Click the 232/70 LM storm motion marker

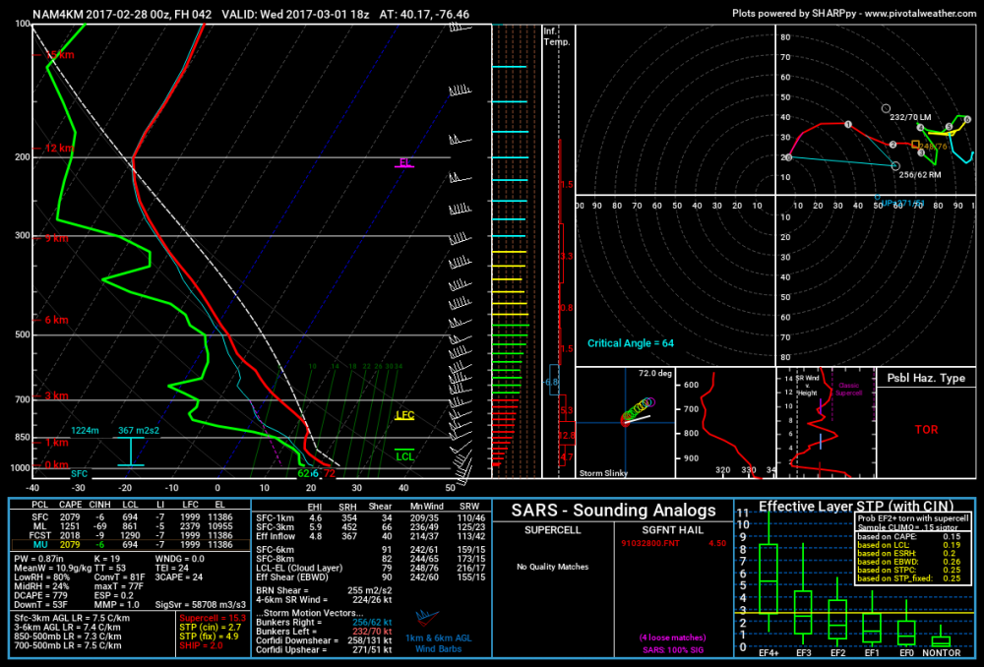point(886,108)
